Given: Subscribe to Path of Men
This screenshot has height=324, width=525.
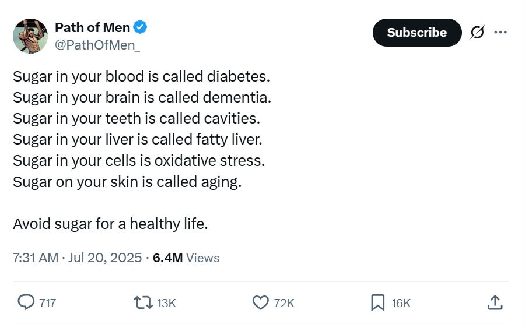Looking at the screenshot, I should 416,33.
